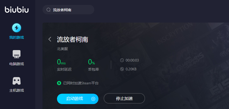Open launch settings gear on 启动游戏
229x109 pixels.
tap(93, 99)
